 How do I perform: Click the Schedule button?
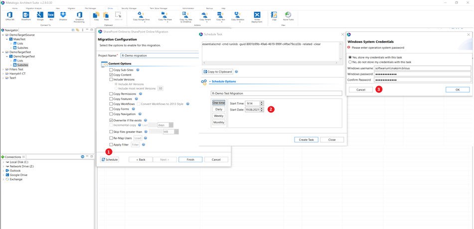(x=110, y=159)
